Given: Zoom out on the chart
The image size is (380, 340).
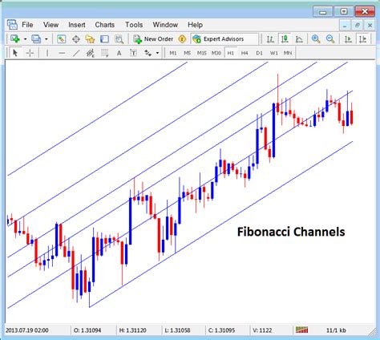Looking at the screenshot, I should pos(330,39).
